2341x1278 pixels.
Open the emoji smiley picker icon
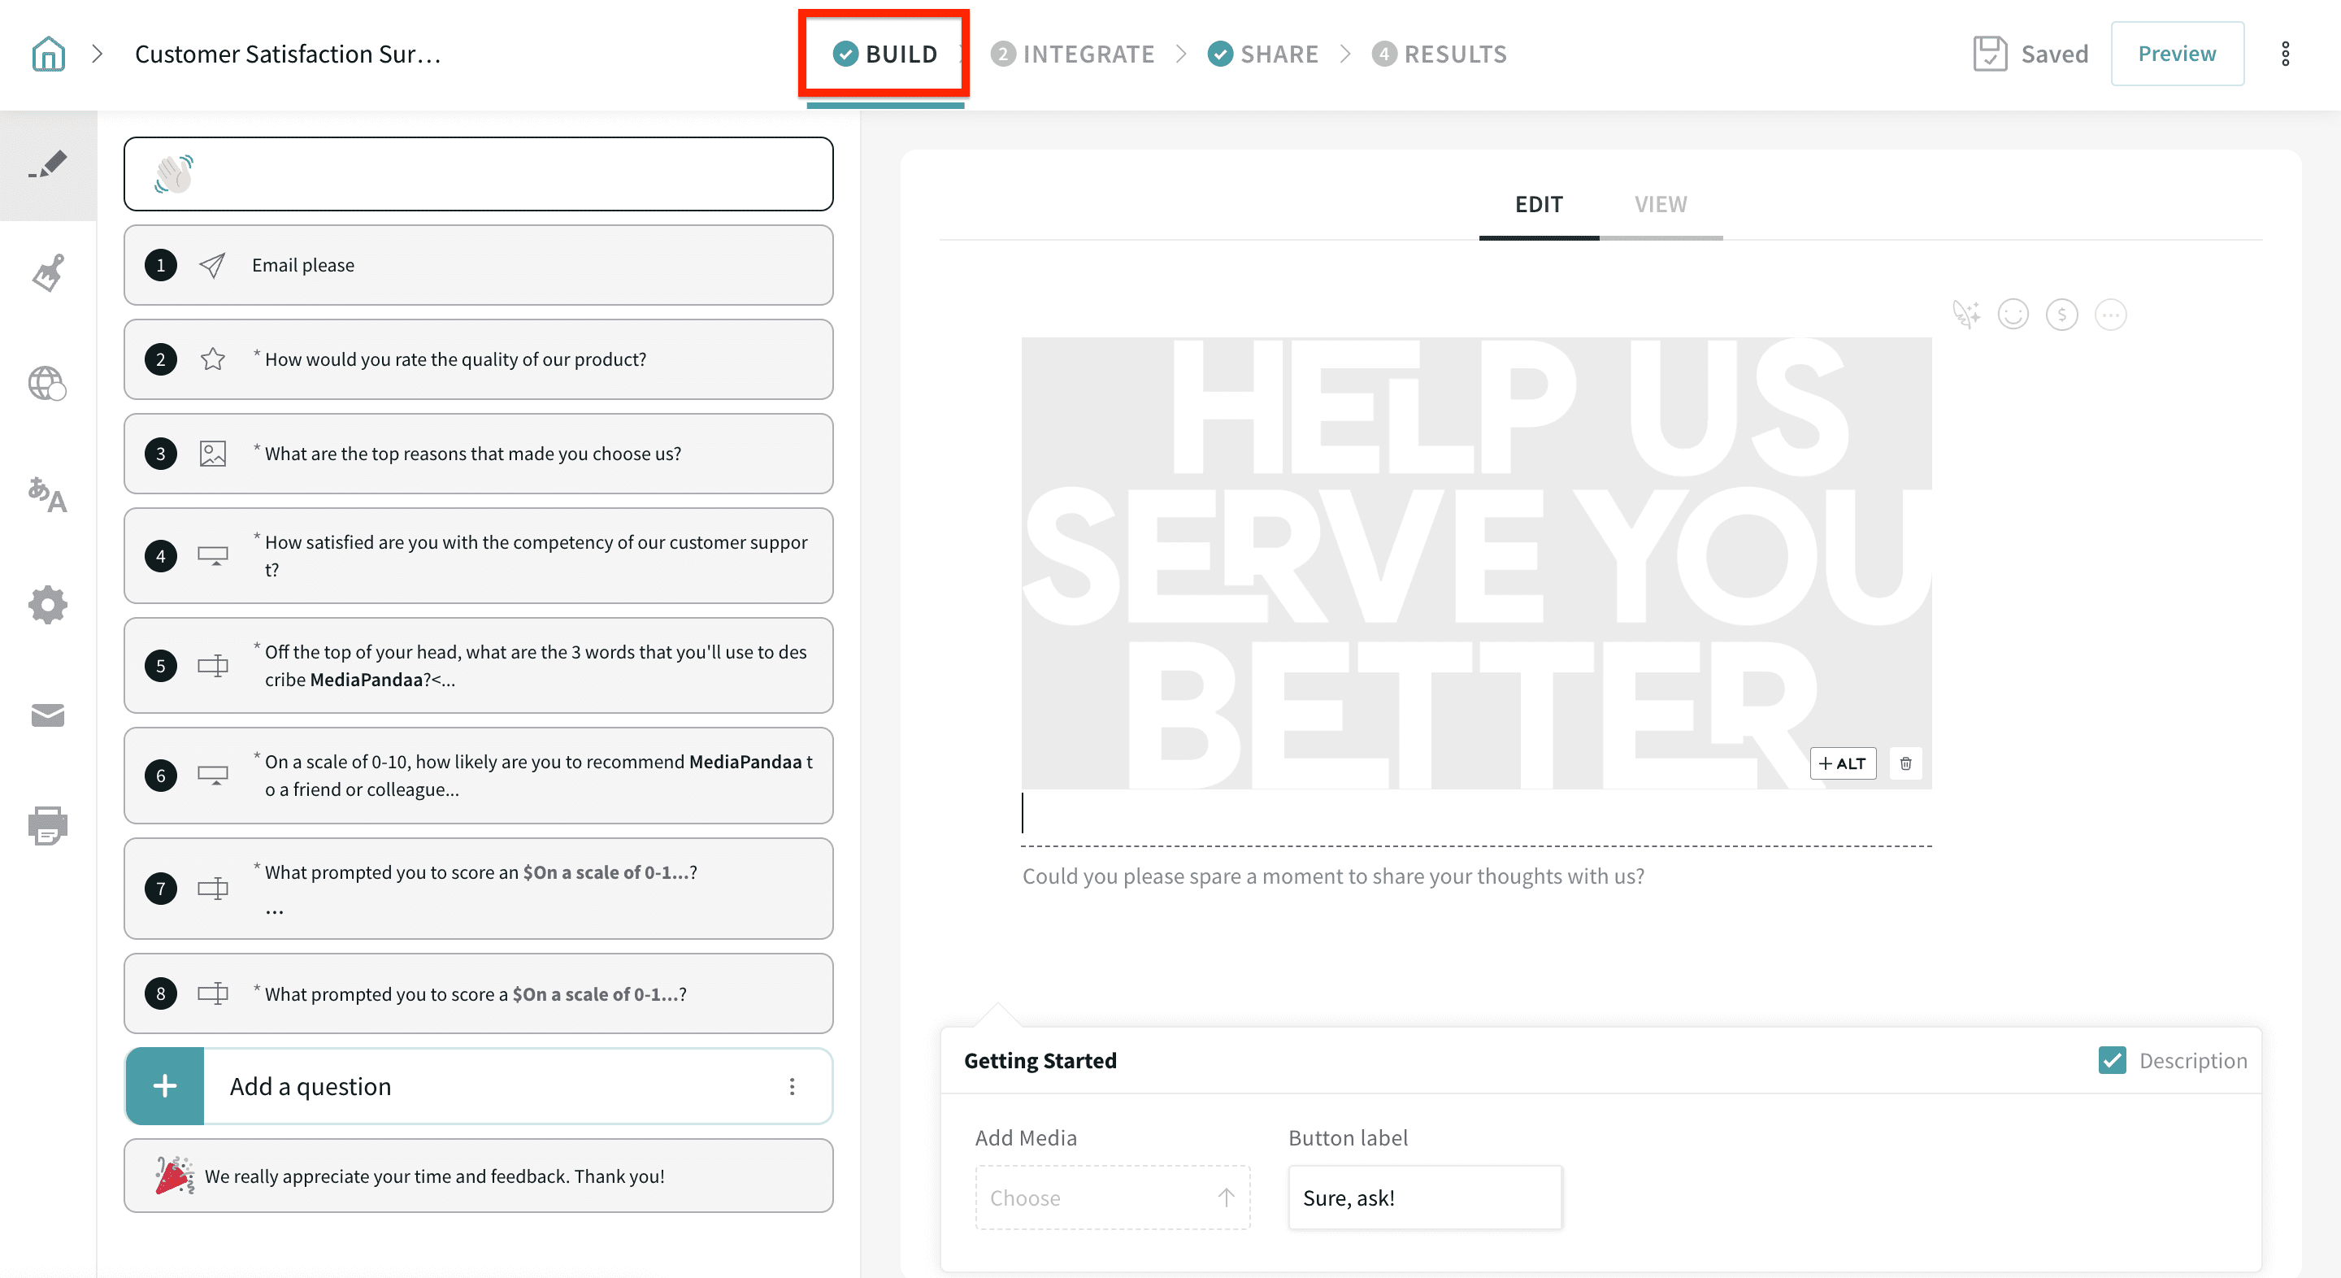click(2013, 315)
